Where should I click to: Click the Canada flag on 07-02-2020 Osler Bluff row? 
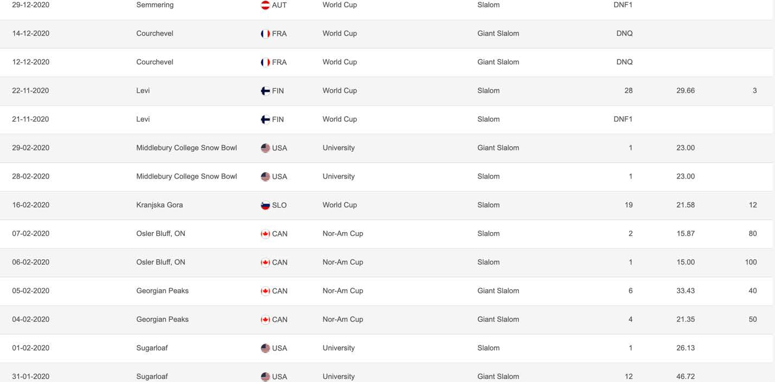[x=266, y=234]
